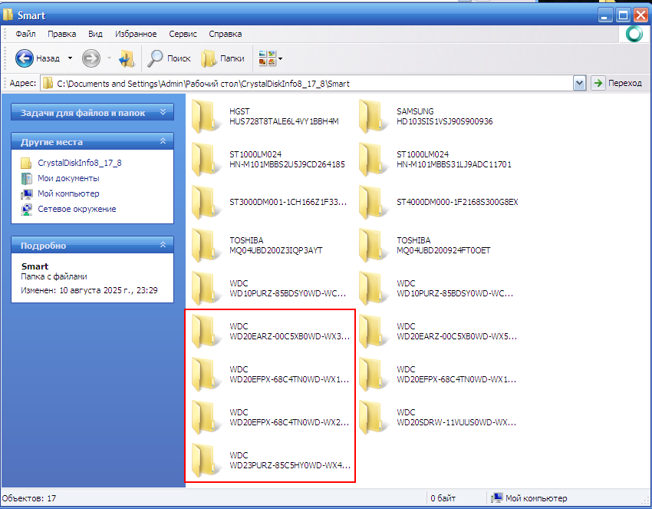652x509 pixels.
Task: Go back with the Назад button
Action: [x=38, y=58]
